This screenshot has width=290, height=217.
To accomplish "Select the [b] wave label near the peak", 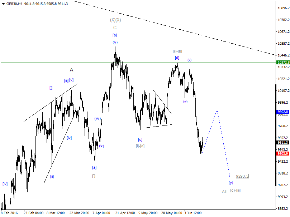I will [114, 35].
